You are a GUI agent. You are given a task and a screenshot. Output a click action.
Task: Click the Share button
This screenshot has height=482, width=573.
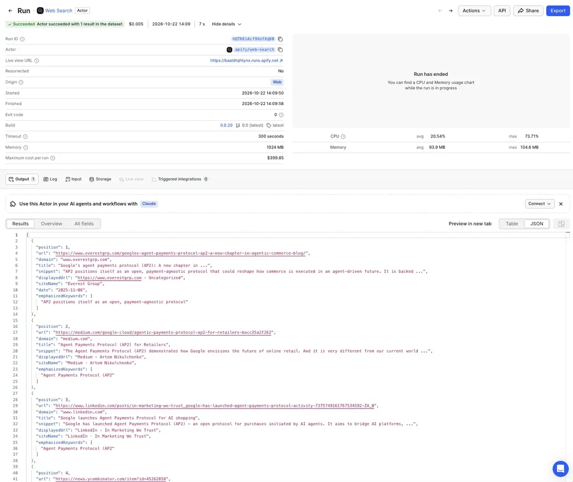pyautogui.click(x=528, y=10)
